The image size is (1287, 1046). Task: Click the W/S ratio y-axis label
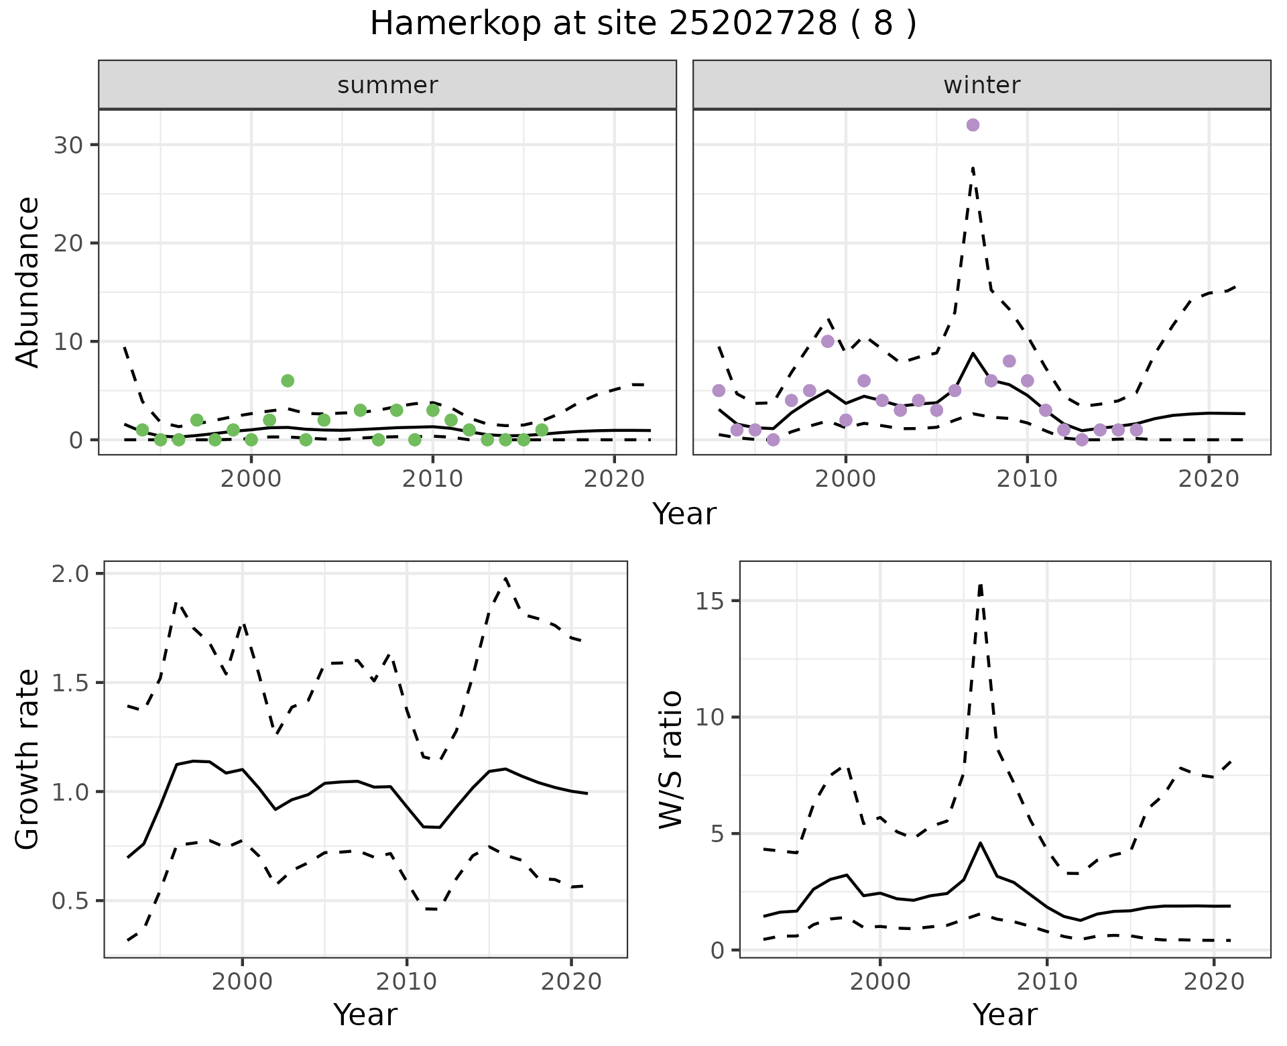tap(671, 759)
